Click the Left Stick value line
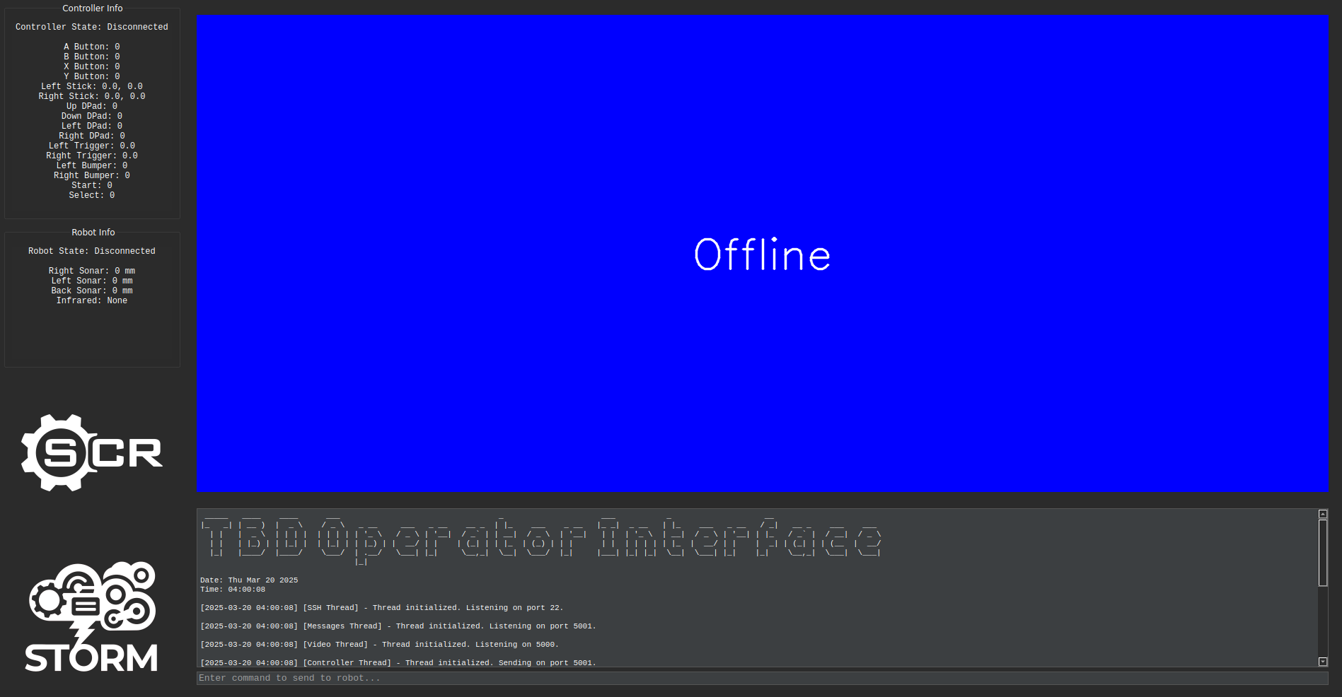1342x697 pixels. coord(92,86)
